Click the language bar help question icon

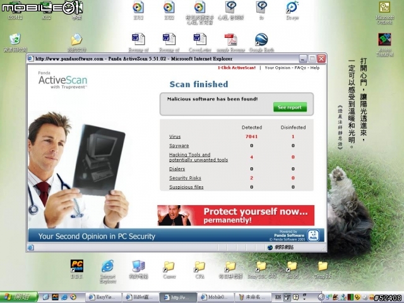point(296,297)
